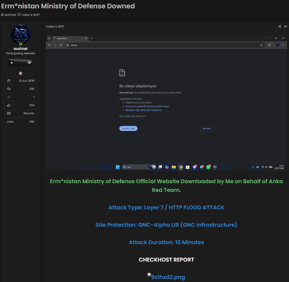Click the messages count icon next to 338
The image size is (289, 282).
click(x=9, y=89)
